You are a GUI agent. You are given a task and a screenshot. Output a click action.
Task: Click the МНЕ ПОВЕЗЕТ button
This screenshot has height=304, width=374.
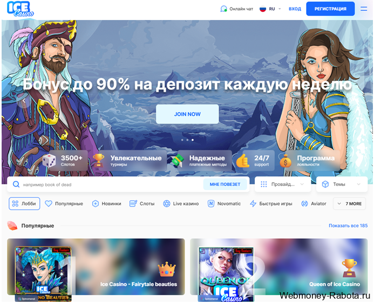(x=225, y=184)
